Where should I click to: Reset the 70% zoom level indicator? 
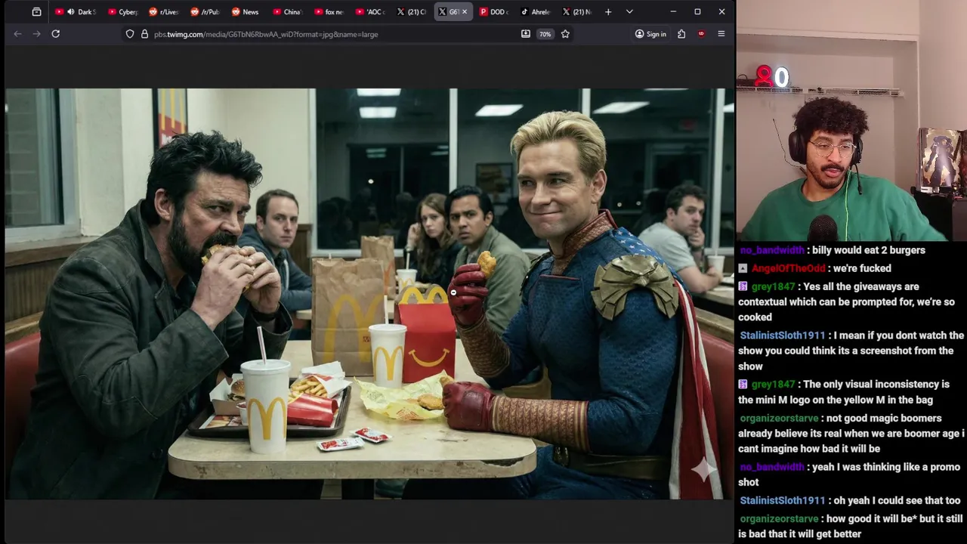545,34
